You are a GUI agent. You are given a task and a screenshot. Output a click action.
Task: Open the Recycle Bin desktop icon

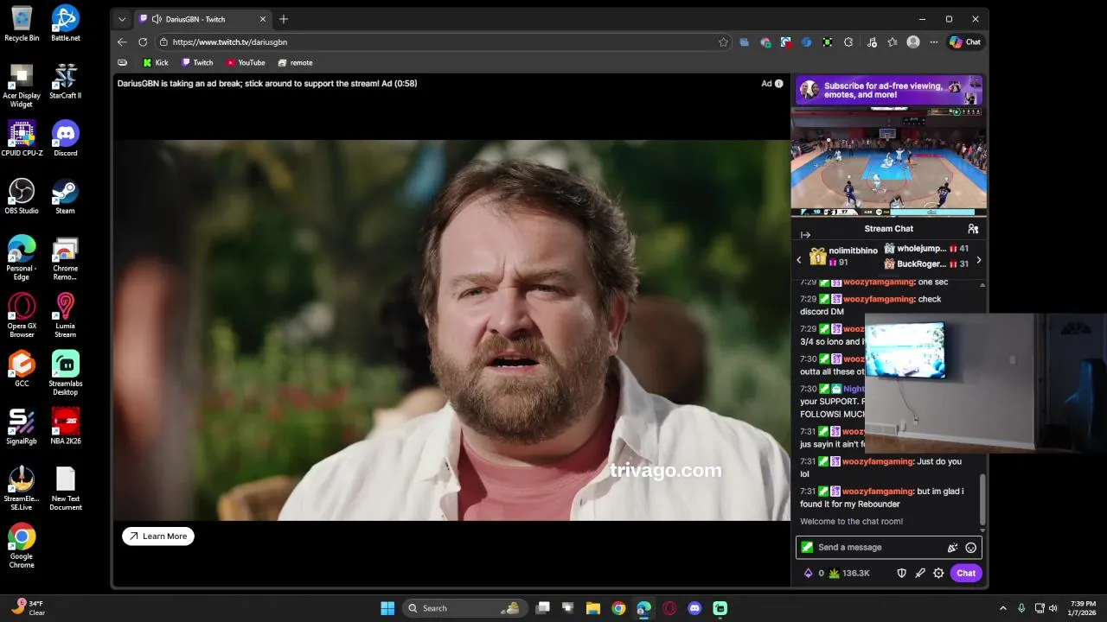[x=22, y=23]
